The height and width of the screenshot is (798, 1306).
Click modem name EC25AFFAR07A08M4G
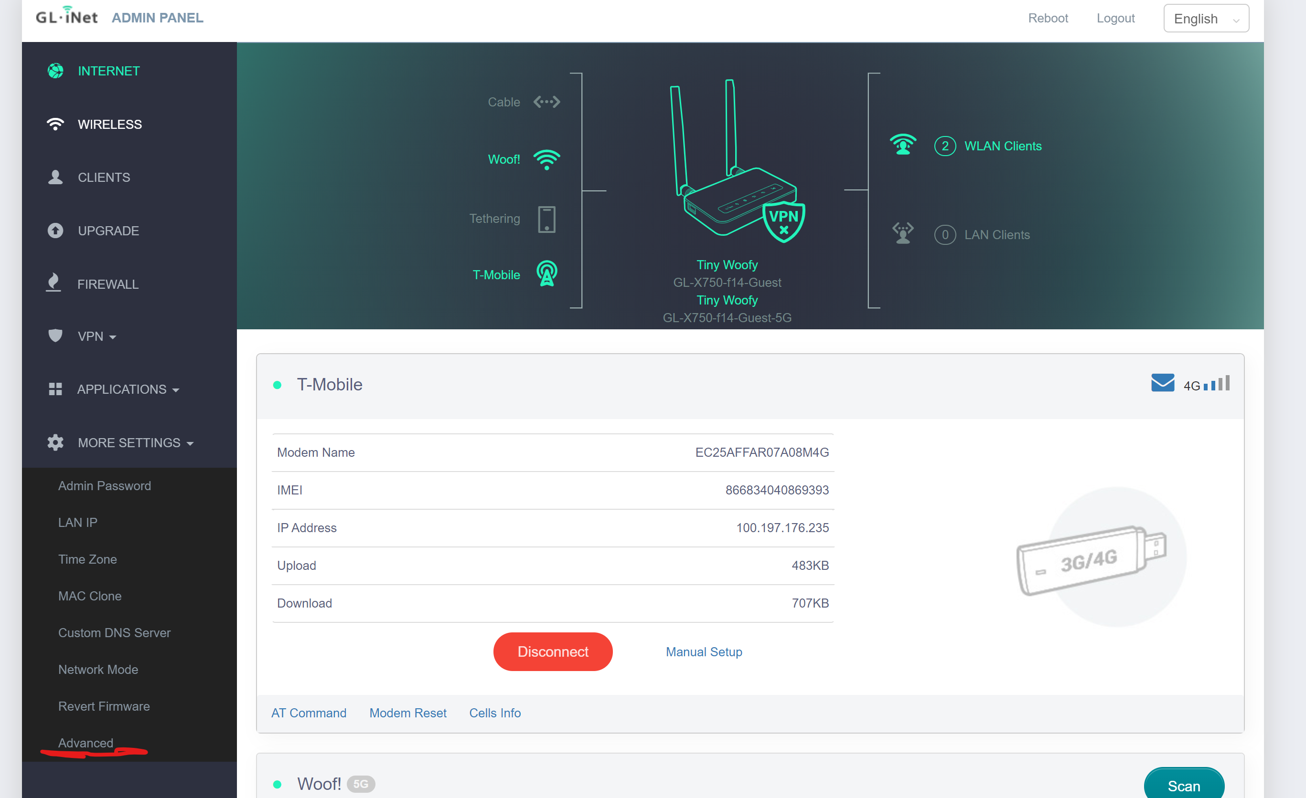[761, 452]
